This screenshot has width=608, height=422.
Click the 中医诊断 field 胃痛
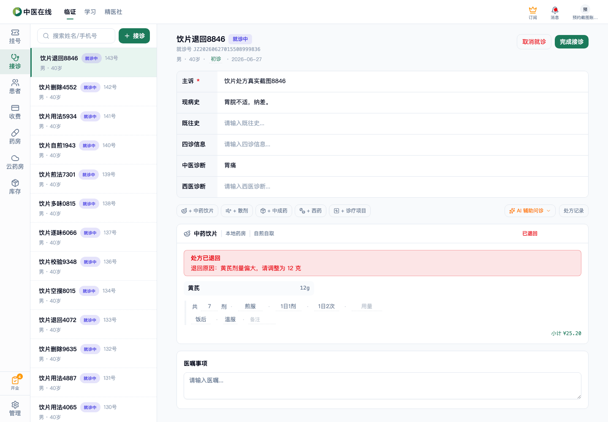(402, 166)
